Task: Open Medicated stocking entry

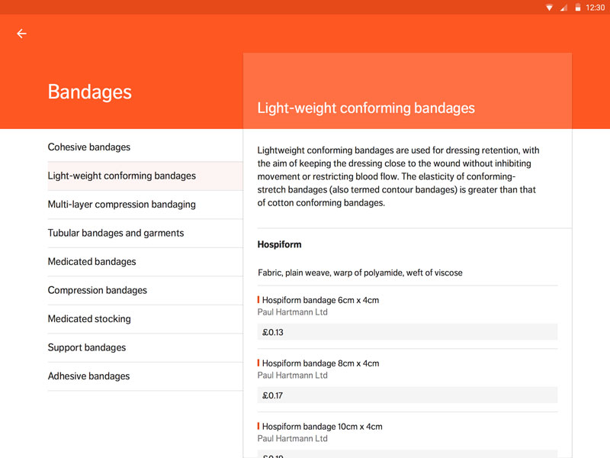Action: pos(145,319)
